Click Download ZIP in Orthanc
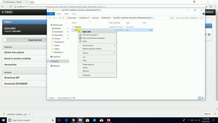The image size is (218, 123). [12, 78]
